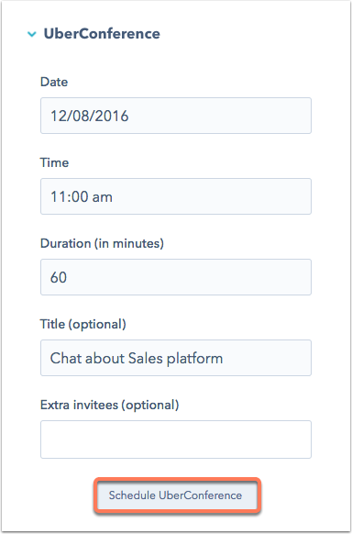Click the Title (optional) label

tap(83, 324)
